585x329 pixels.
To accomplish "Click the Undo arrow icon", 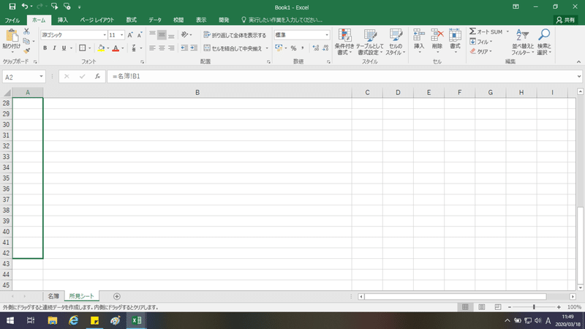I will click(25, 7).
